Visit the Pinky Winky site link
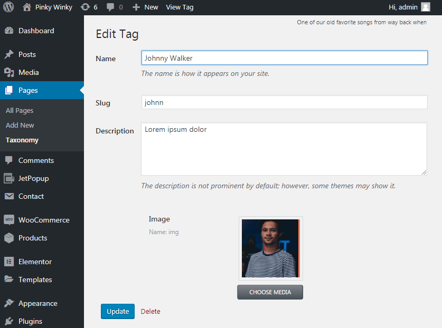442x328 pixels. 53,7
